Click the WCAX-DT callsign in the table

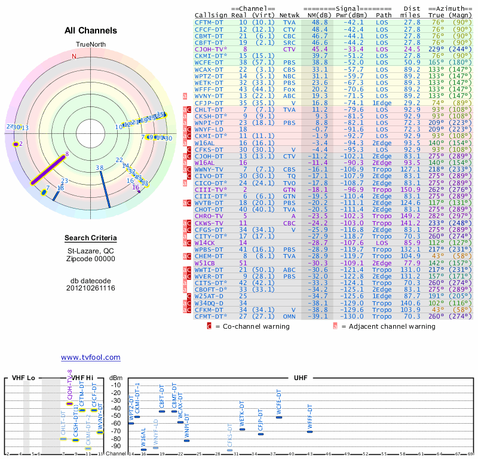pos(209,69)
